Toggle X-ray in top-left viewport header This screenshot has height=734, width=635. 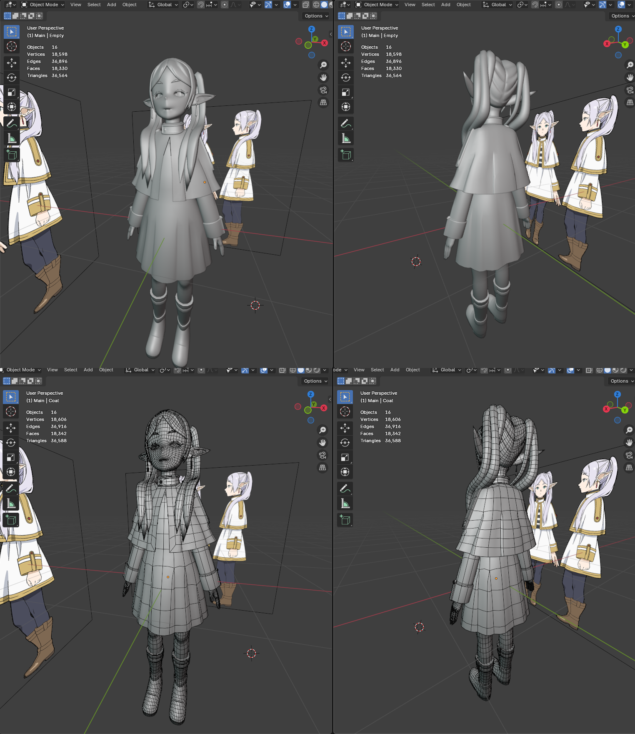pos(305,5)
